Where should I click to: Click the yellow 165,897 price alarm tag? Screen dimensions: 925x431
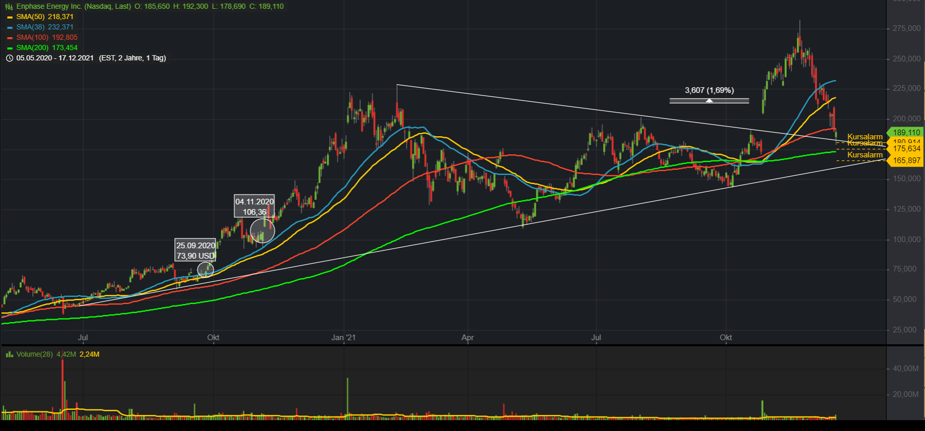906,161
